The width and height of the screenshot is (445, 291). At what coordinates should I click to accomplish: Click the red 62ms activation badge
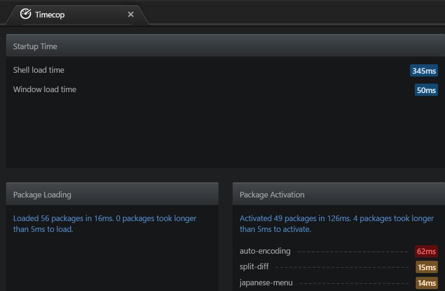click(426, 251)
